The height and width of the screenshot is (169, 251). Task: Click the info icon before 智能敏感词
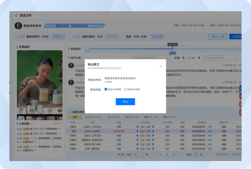(x=18, y=37)
